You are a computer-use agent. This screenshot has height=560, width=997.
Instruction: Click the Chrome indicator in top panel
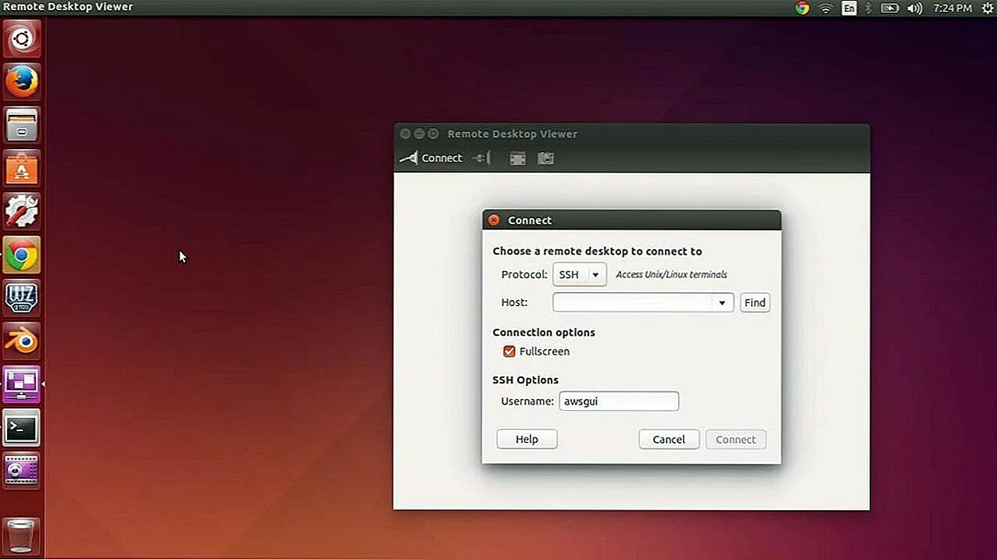coord(802,8)
